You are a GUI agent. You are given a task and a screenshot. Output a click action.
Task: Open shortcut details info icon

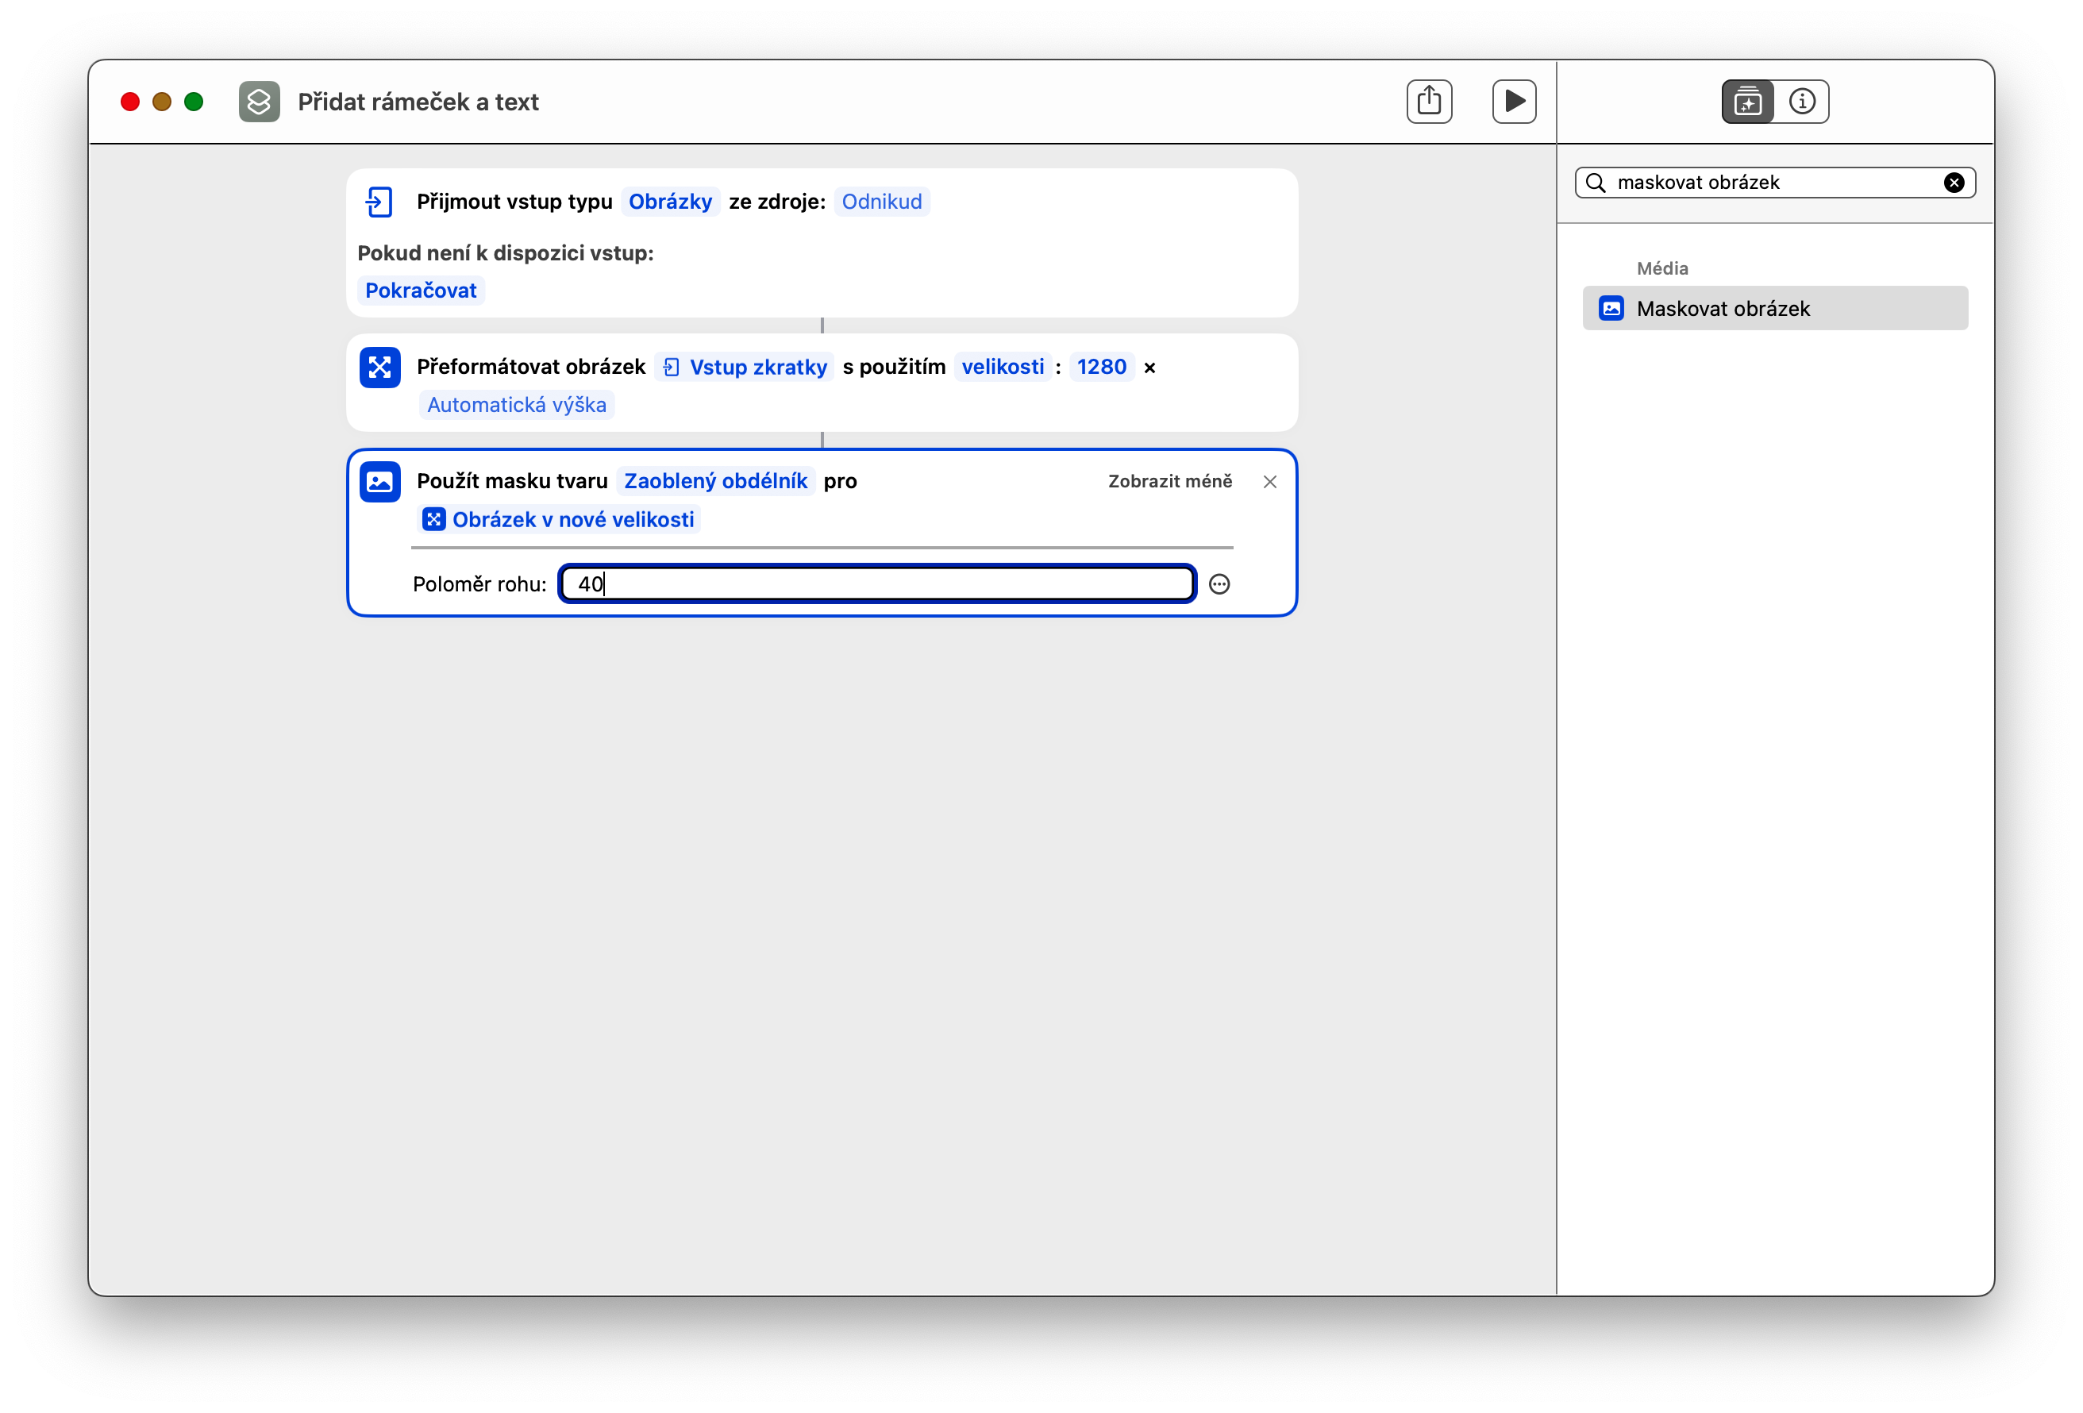(1801, 102)
